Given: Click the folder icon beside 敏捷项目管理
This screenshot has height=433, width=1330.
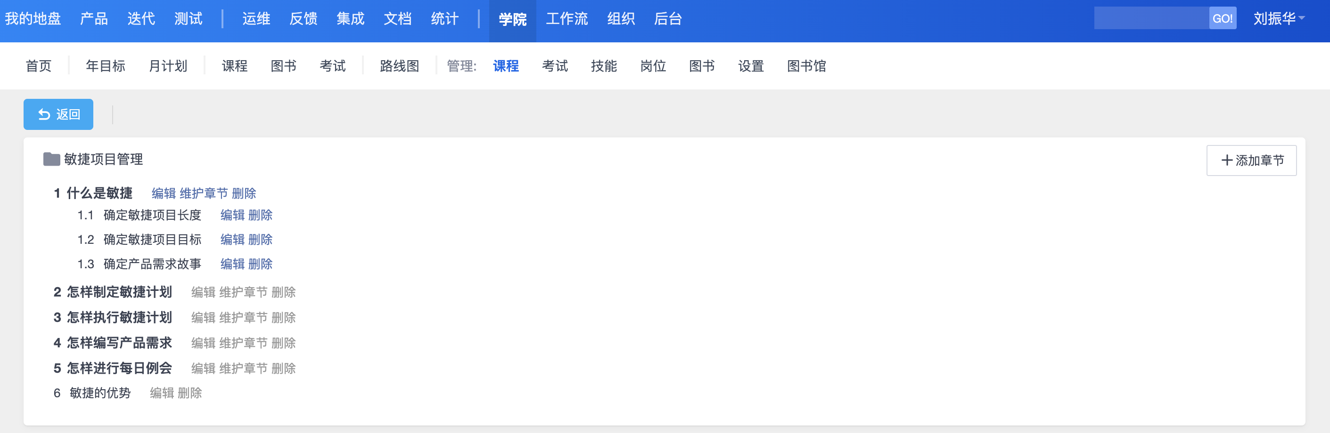Looking at the screenshot, I should tap(52, 159).
